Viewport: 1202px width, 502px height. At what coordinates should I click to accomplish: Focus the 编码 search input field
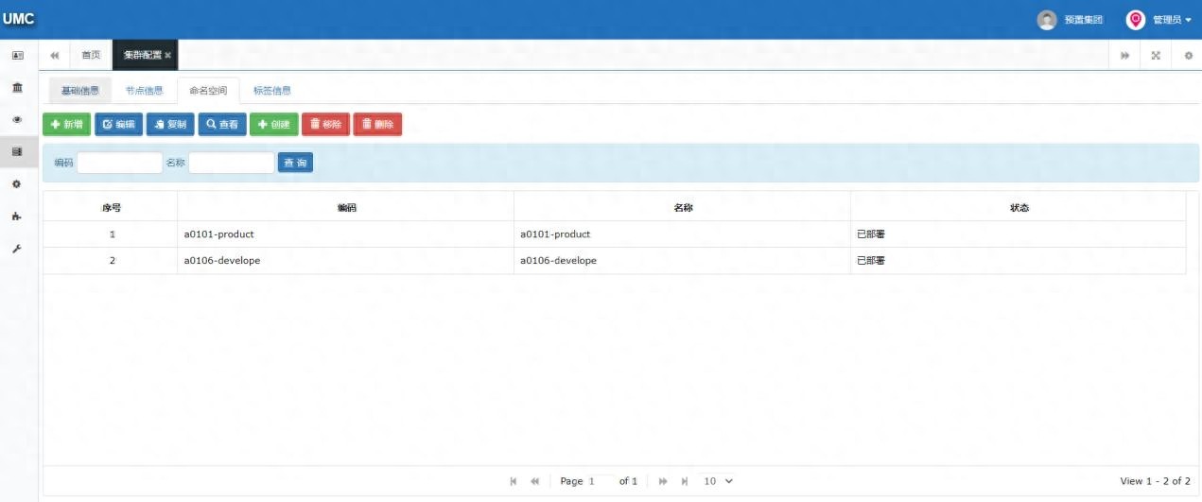(120, 163)
